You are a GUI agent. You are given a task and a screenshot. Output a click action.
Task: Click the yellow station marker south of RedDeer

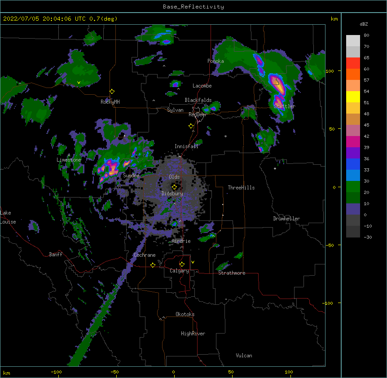click(191, 126)
